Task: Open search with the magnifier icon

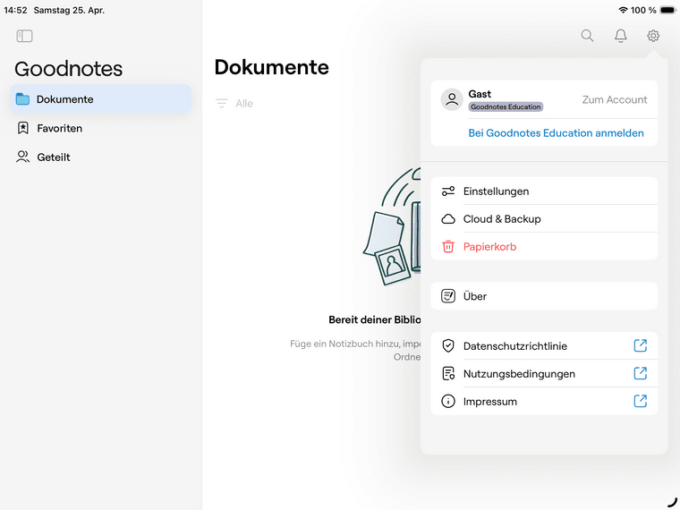Action: click(x=587, y=36)
